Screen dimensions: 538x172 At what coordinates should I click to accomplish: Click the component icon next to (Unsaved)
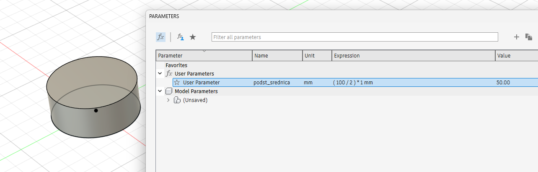tap(177, 100)
